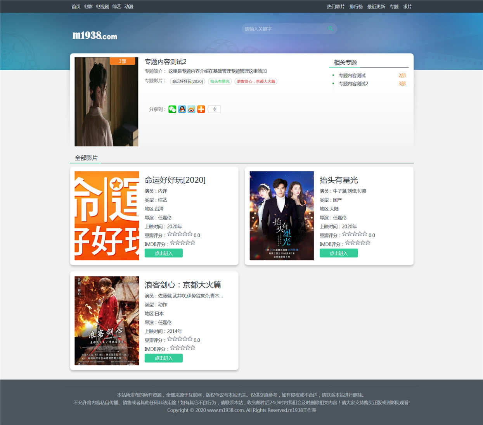Click the share count bubble showing 0
The width and height of the screenshot is (483, 425).
(x=214, y=109)
